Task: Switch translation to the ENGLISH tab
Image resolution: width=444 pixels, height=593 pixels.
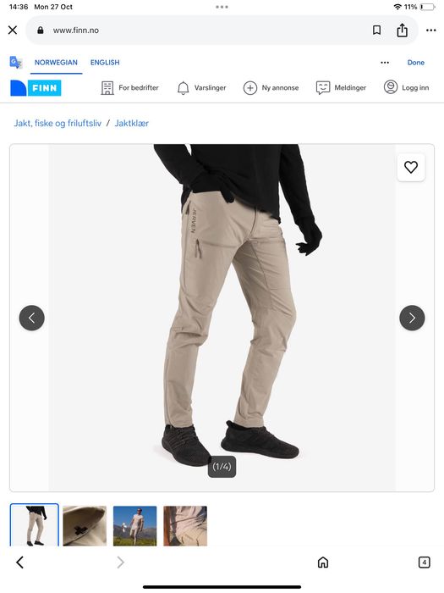Action: click(105, 63)
